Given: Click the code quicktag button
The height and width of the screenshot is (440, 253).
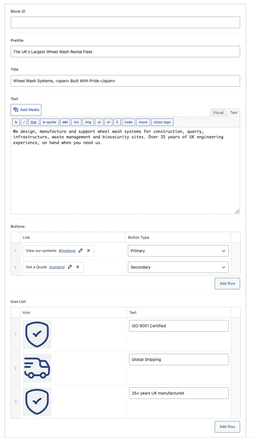Looking at the screenshot, I should click(129, 122).
